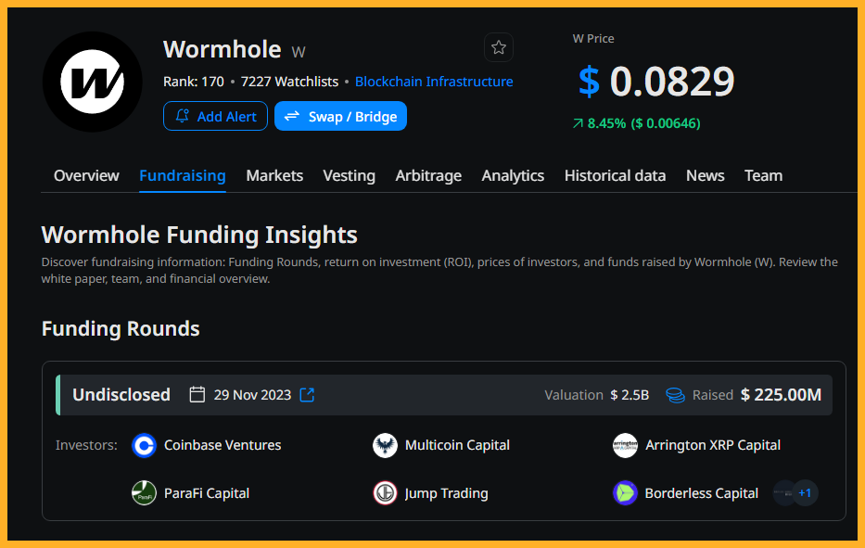Open the ParaFi Capital investor link
The width and height of the screenshot is (865, 548).
(x=207, y=493)
